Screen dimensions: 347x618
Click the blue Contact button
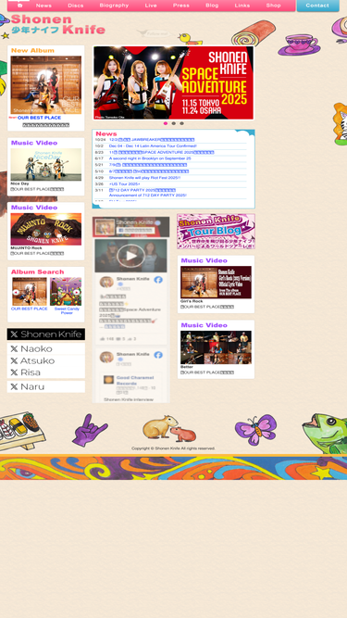coord(317,6)
